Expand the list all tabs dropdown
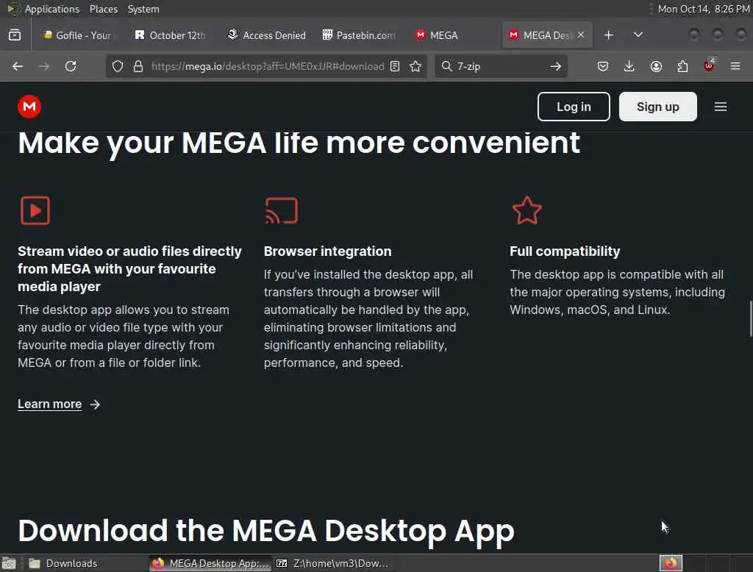Screen dimensions: 753x572 638,35
